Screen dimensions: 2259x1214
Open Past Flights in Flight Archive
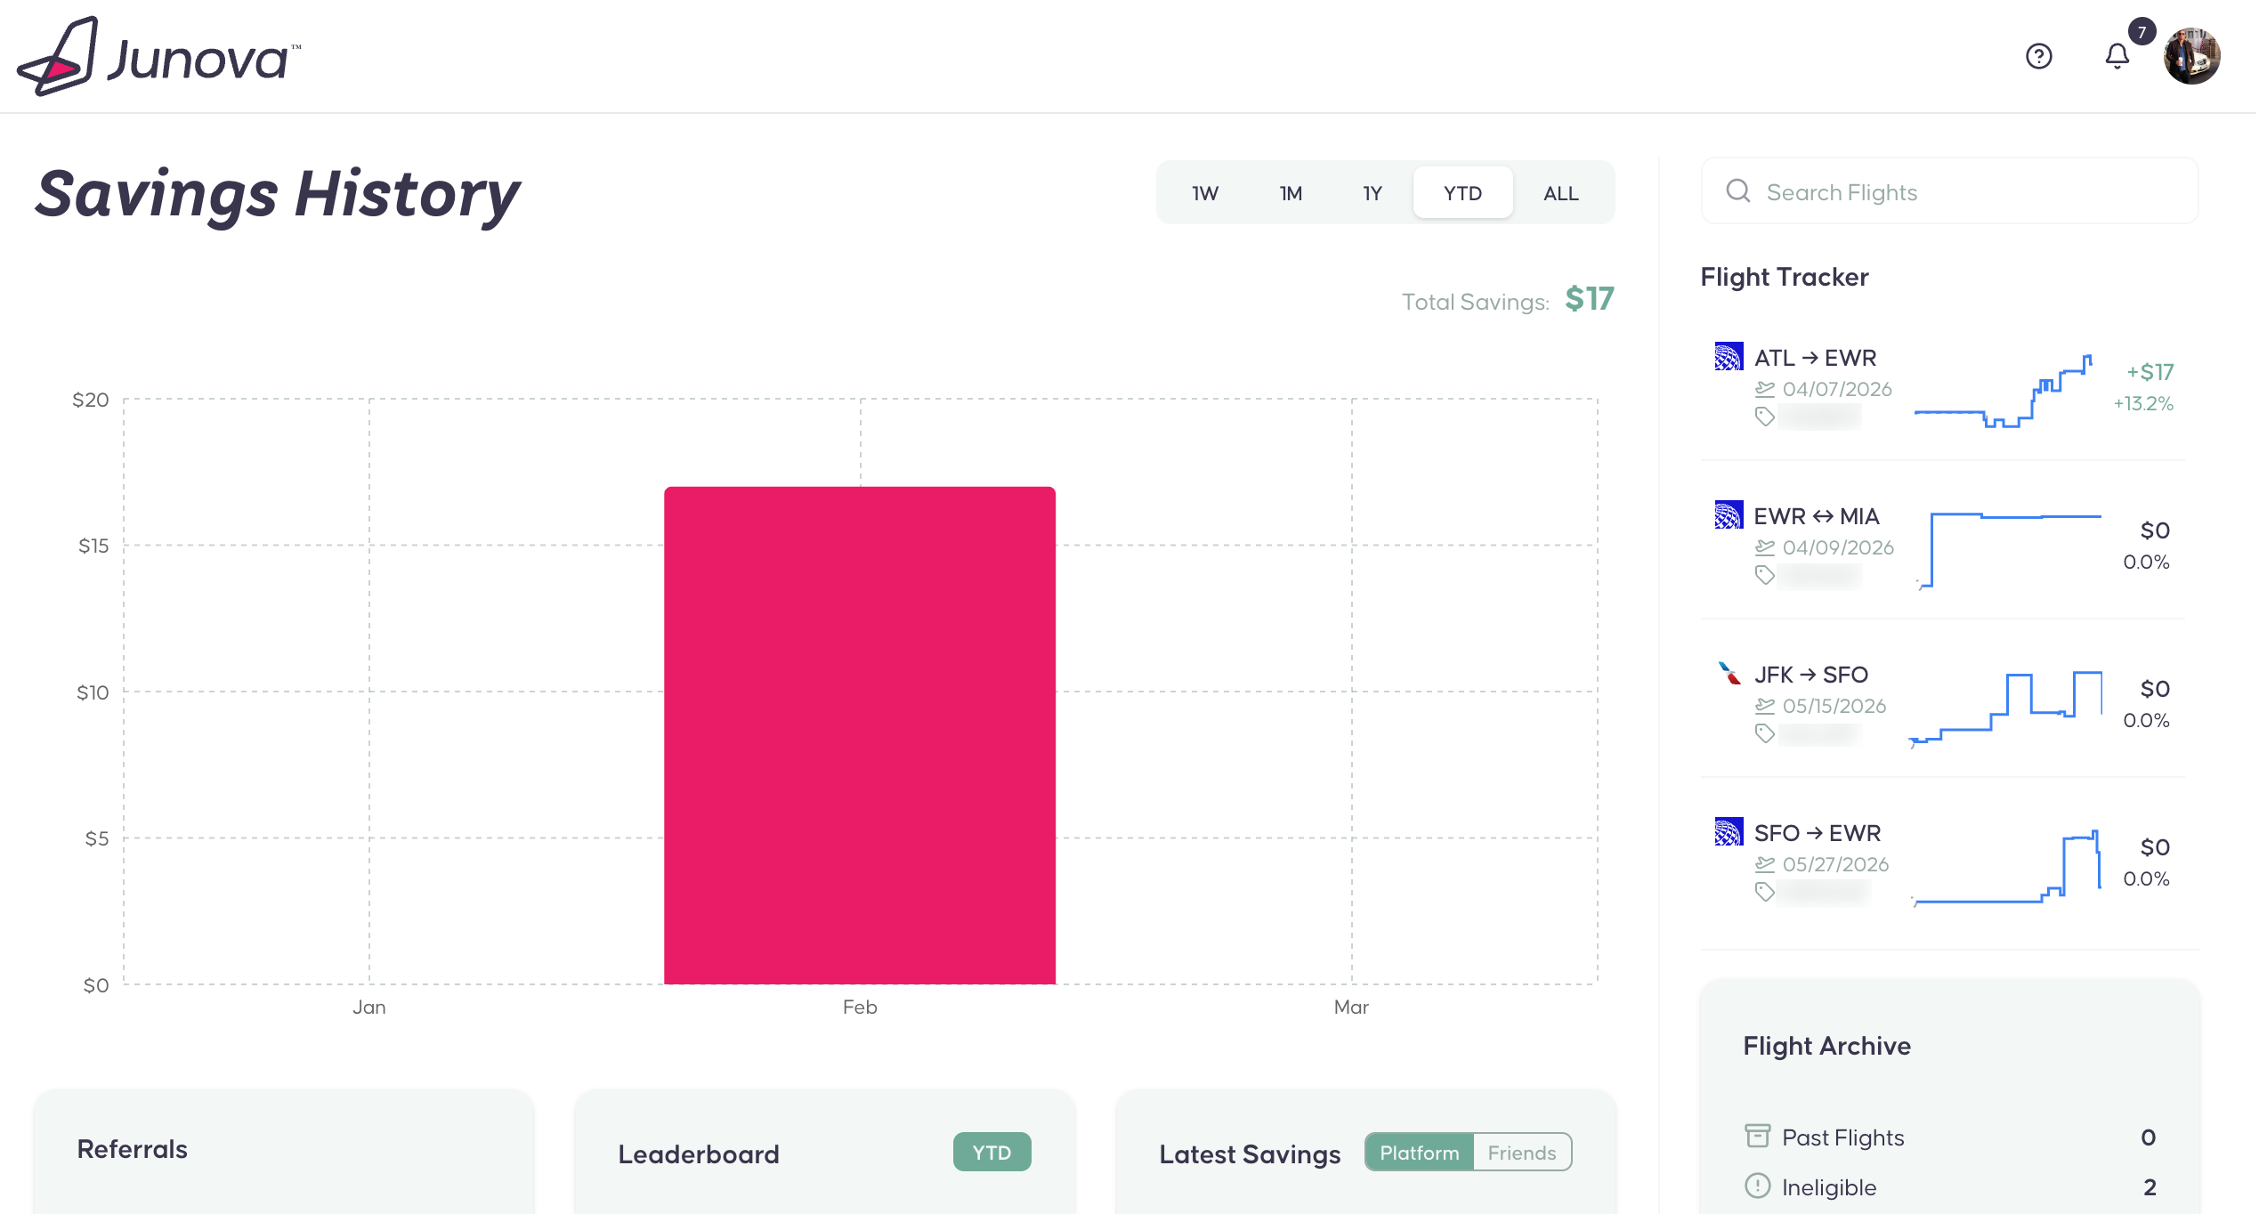[x=1842, y=1137]
